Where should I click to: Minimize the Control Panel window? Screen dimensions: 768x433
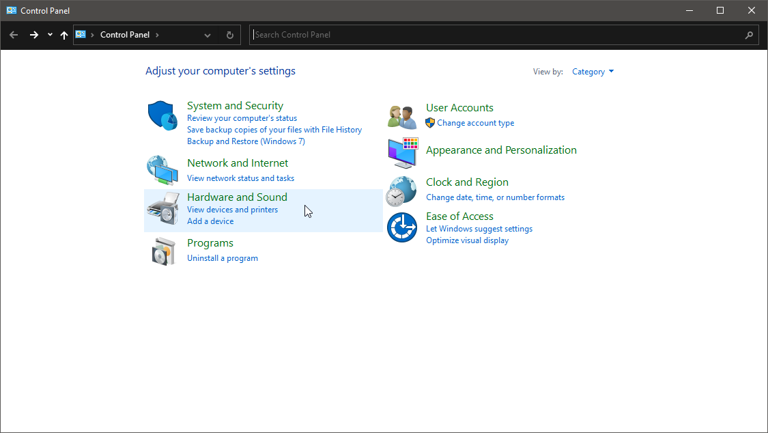(689, 10)
